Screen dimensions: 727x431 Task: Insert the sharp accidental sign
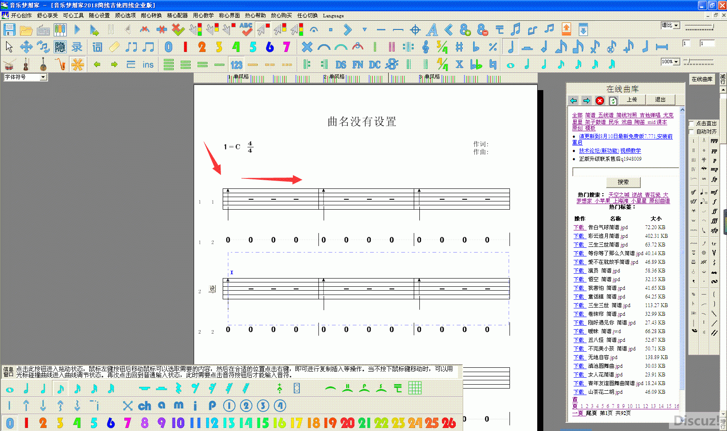click(x=459, y=46)
